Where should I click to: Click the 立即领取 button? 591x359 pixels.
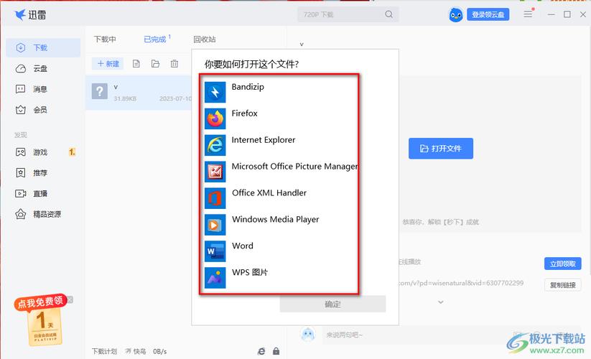(562, 264)
